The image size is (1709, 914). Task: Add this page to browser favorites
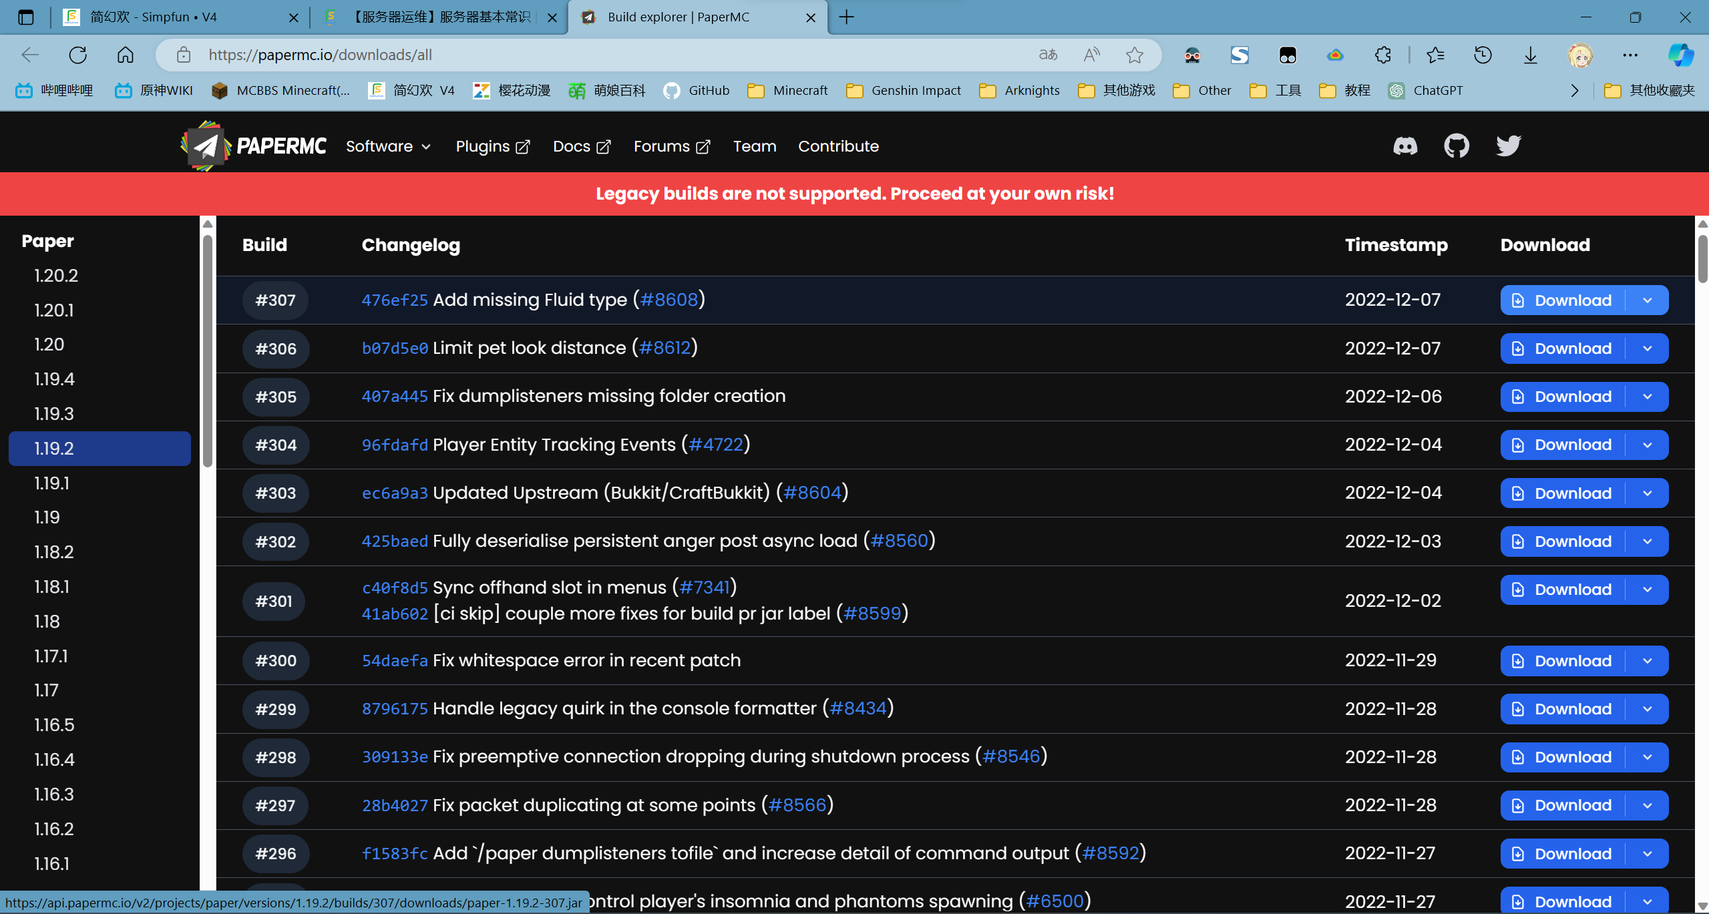point(1135,55)
